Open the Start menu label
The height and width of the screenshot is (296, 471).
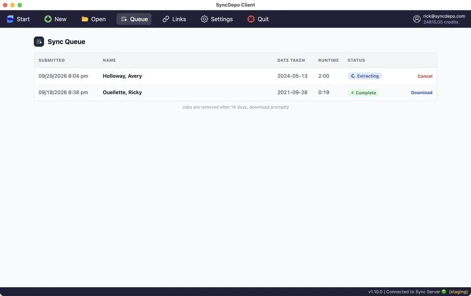(x=23, y=19)
